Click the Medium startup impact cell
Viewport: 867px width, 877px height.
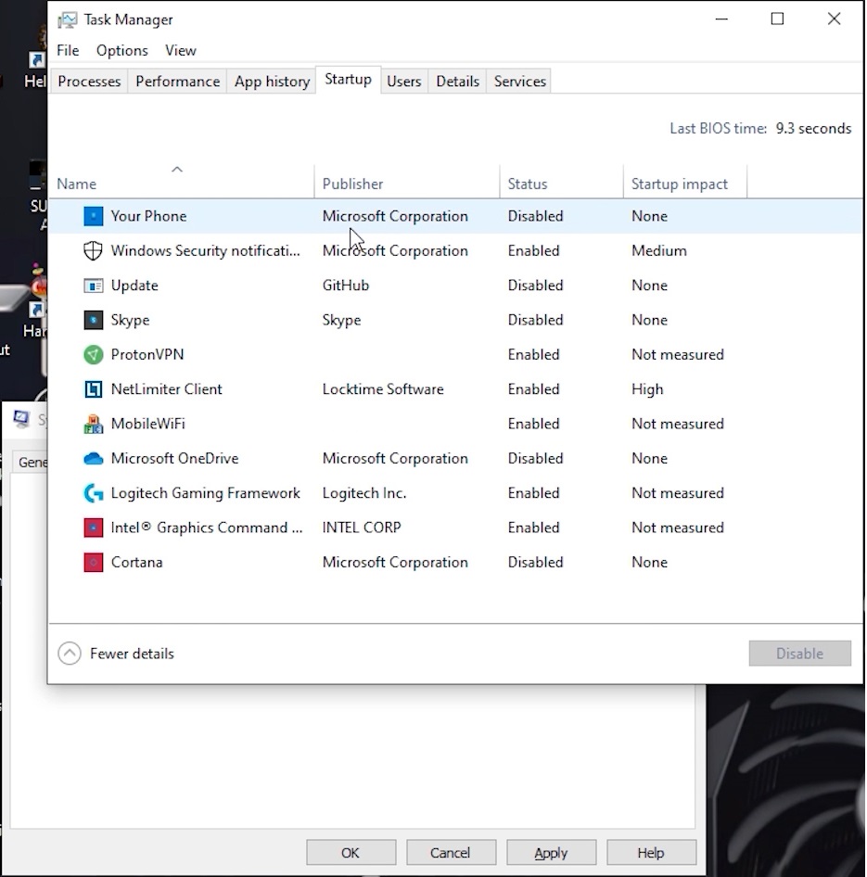point(659,251)
